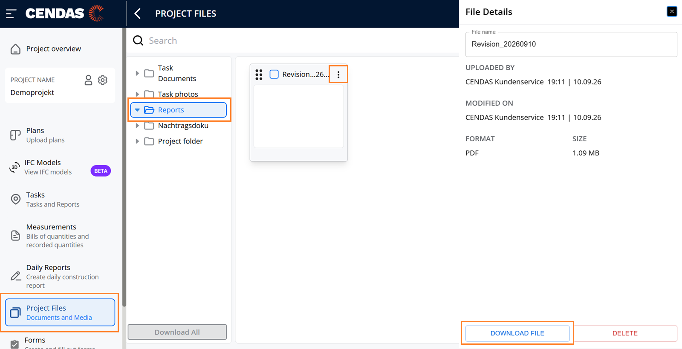Select the Nachtragsdoku tree label
The width and height of the screenshot is (682, 349).
[x=183, y=126]
